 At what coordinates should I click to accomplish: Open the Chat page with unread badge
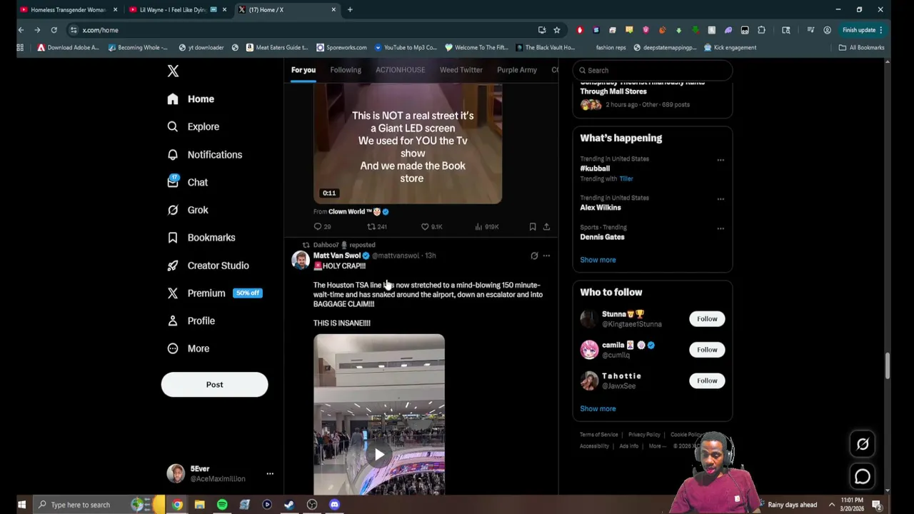(187, 182)
